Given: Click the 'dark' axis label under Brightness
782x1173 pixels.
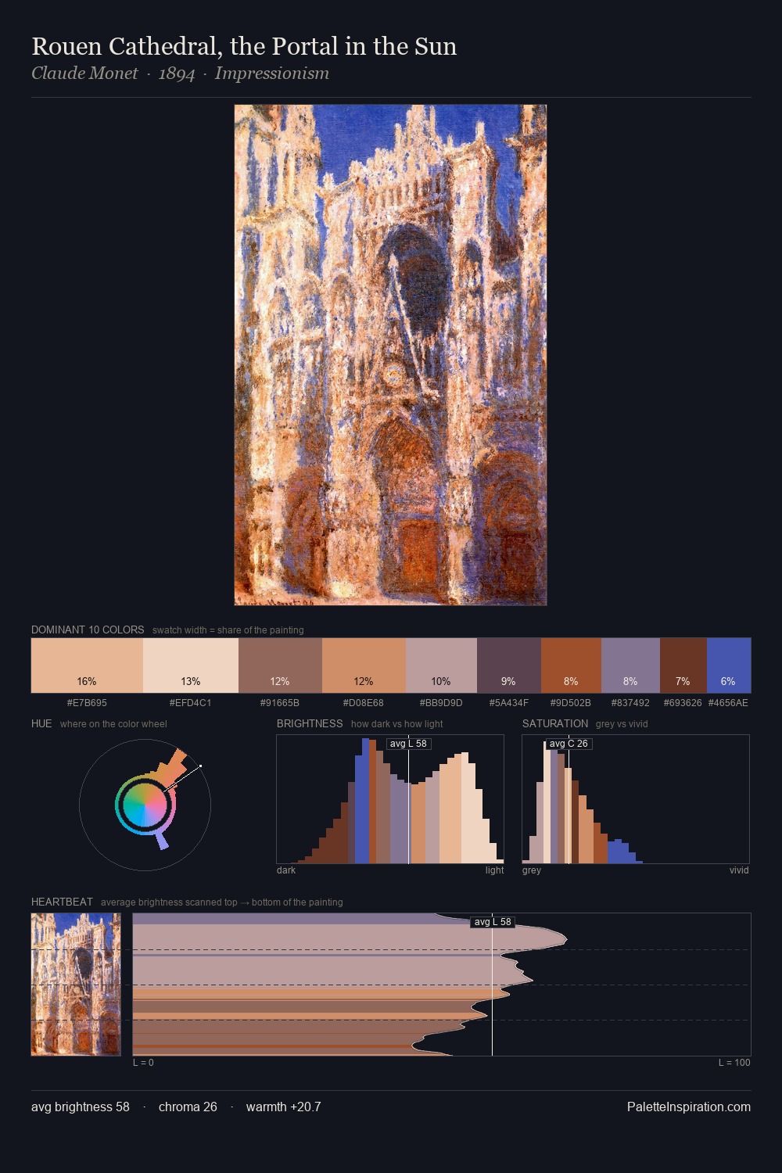Looking at the screenshot, I should point(286,870).
